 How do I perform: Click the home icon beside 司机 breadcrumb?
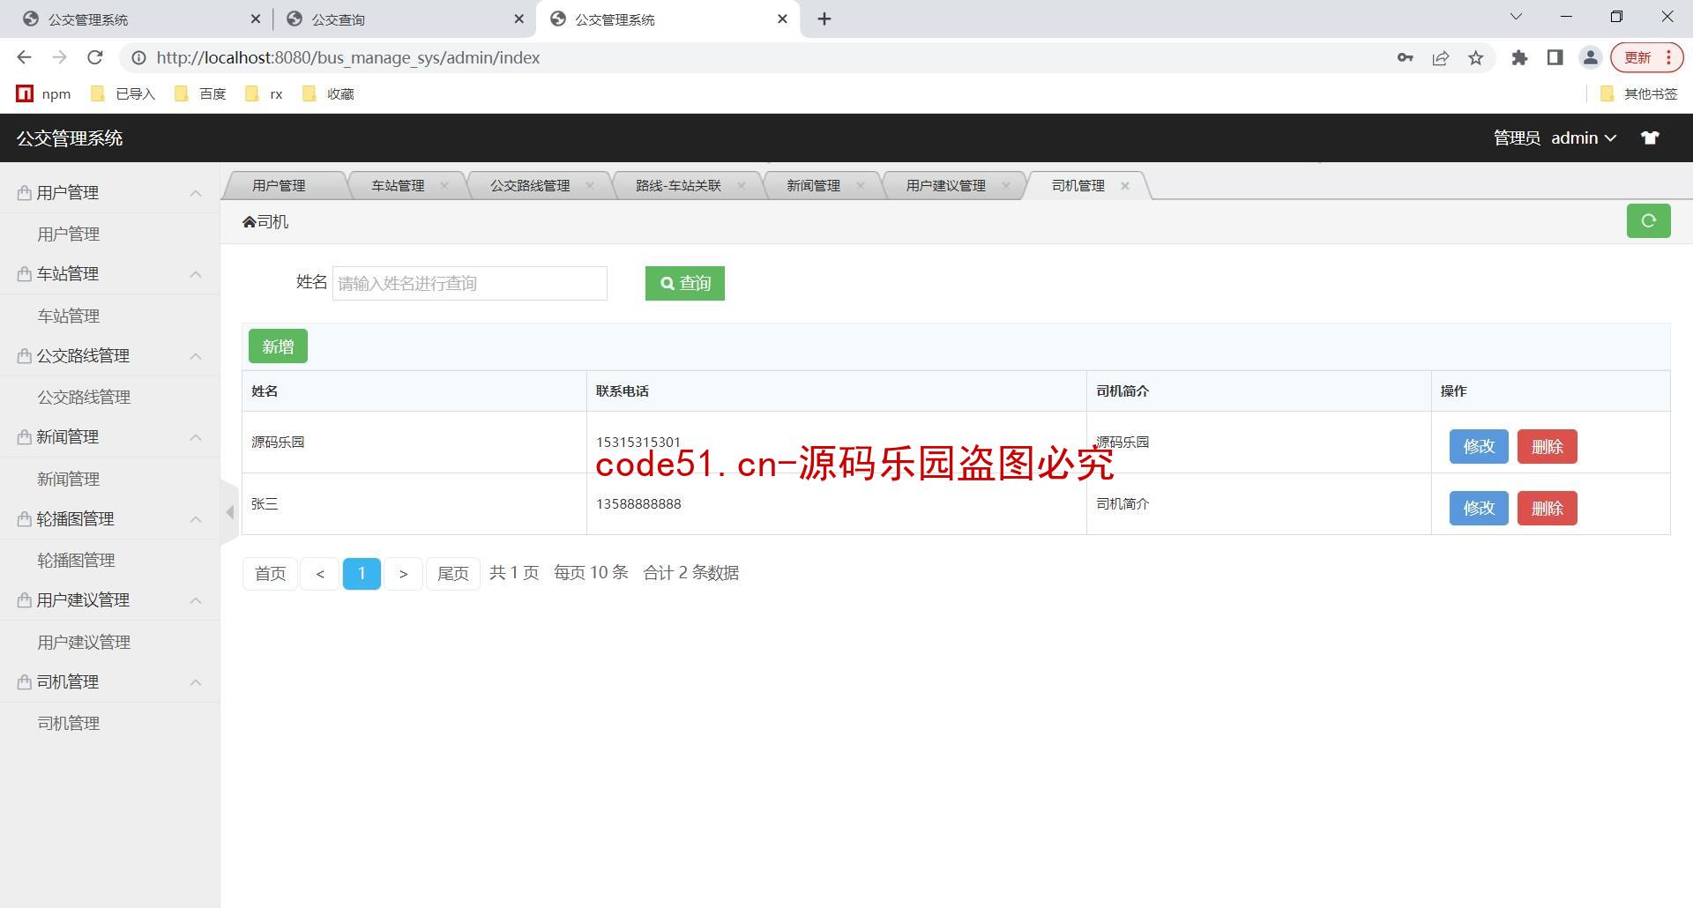(249, 222)
